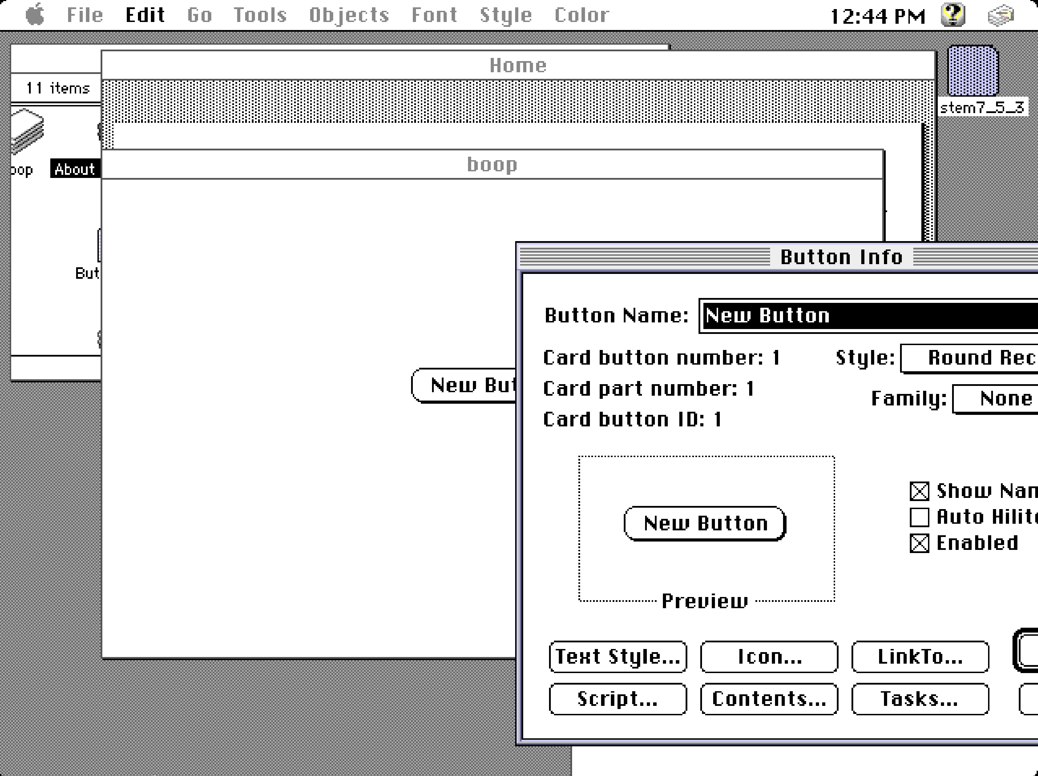The width and height of the screenshot is (1038, 776).
Task: Click the Text Style... button
Action: pyautogui.click(x=617, y=656)
